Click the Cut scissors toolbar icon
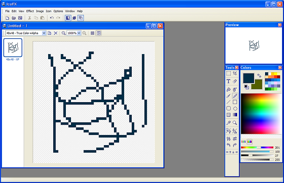 [x=30, y=18]
